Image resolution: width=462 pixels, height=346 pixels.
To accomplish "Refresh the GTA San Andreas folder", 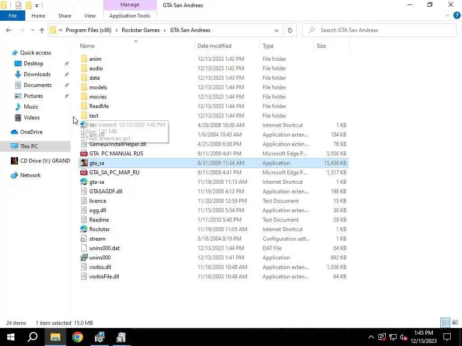I will coord(290,30).
